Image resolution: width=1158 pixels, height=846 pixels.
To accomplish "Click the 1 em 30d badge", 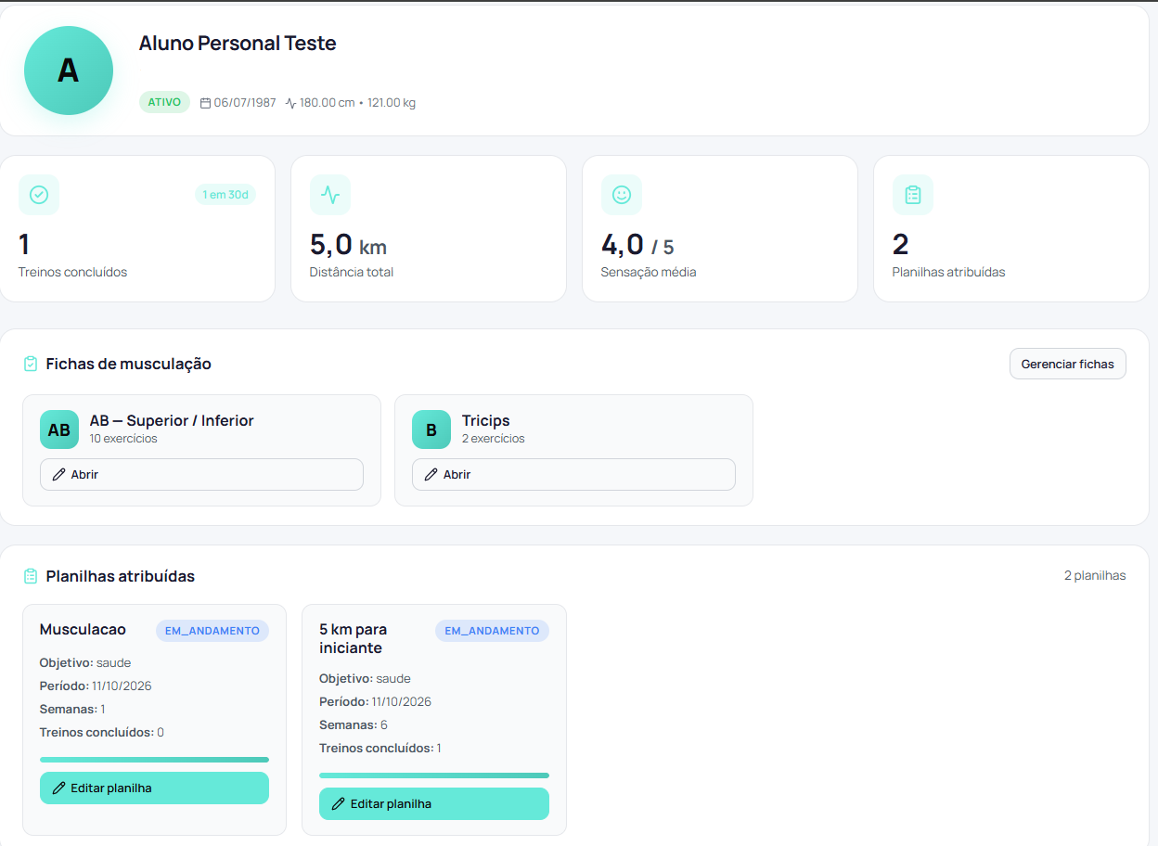I will click(225, 195).
